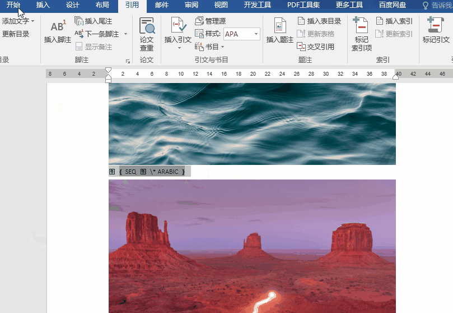
Task: Run 论文查重 check
Action: 147,34
